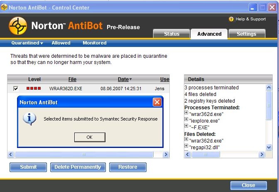
Task: Close the Control Center via title bar X
Action: click(x=272, y=7)
